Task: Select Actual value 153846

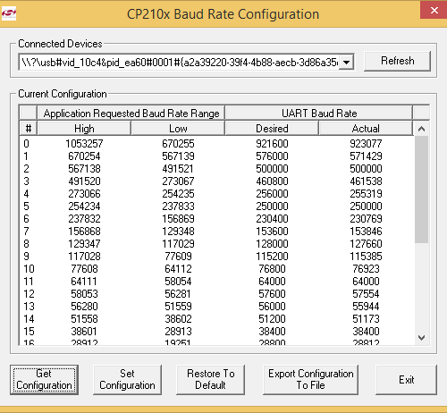Action: pyautogui.click(x=366, y=232)
